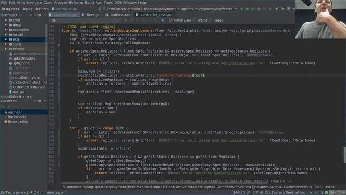Screen dimensions: 346x195
Task: Start debugging with the green bug icon
Action: (247, 9)
